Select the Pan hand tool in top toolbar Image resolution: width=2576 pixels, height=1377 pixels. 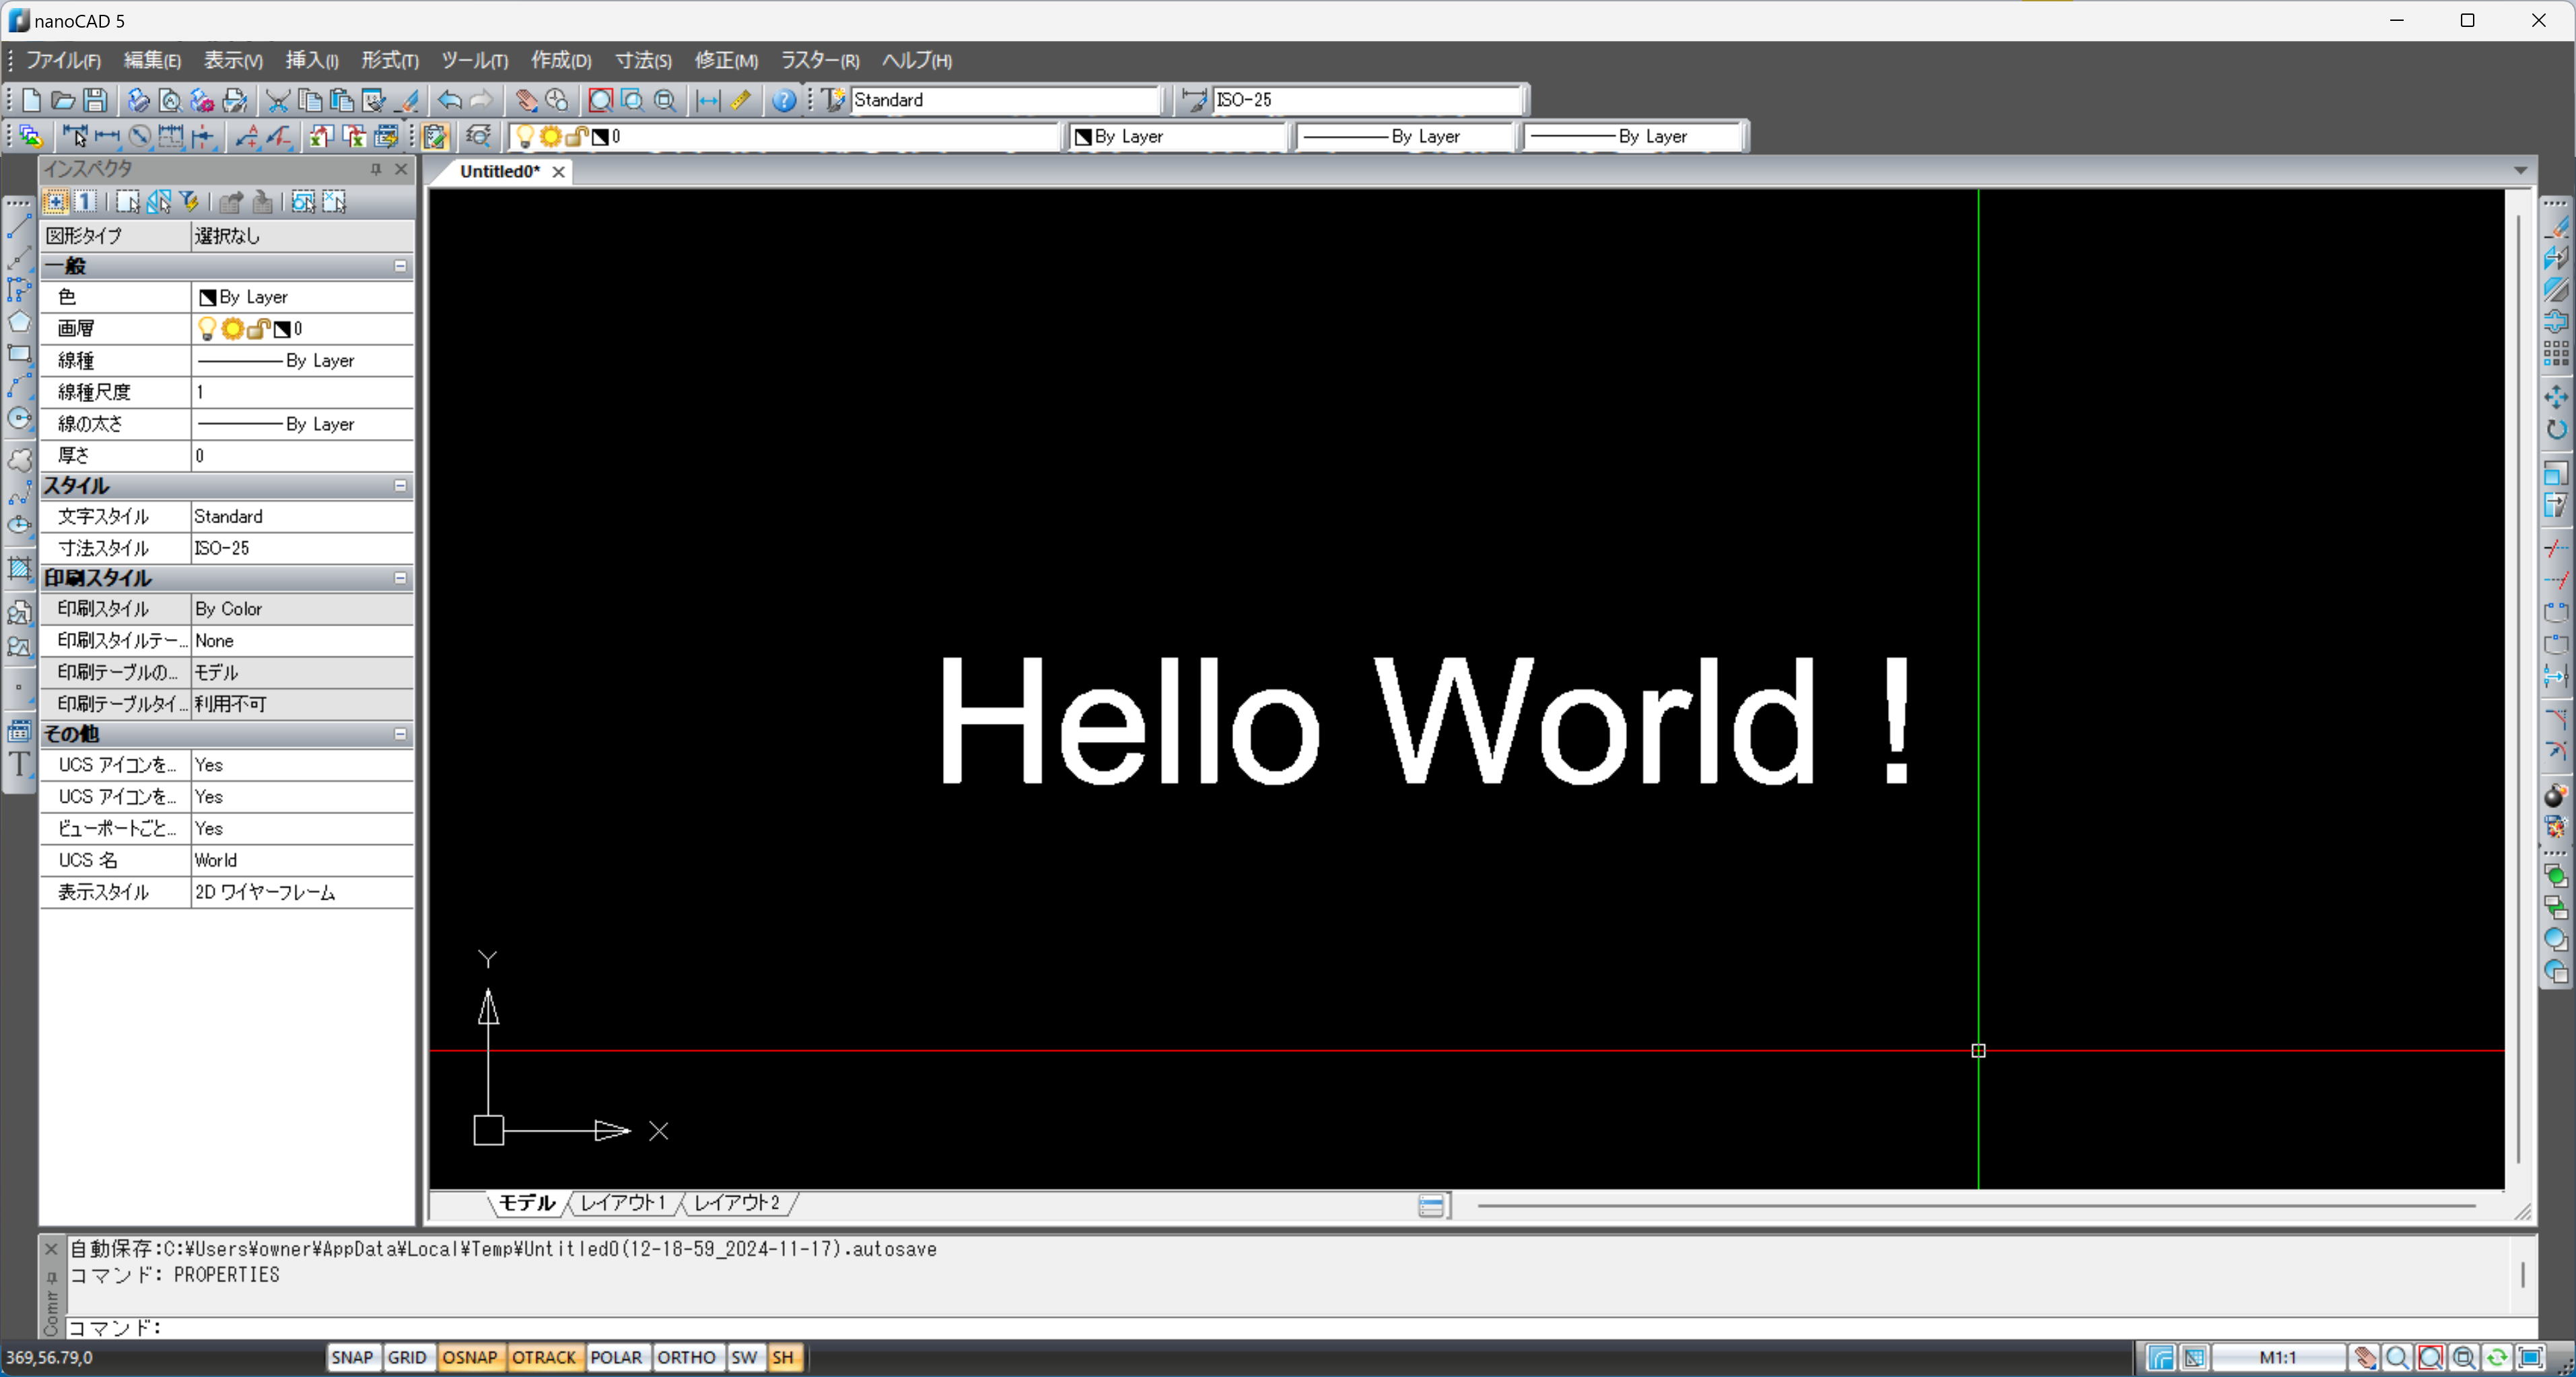[x=526, y=100]
